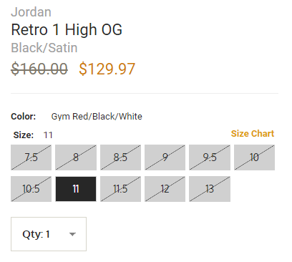Select size 12 box
292x262 pixels.
click(165, 189)
